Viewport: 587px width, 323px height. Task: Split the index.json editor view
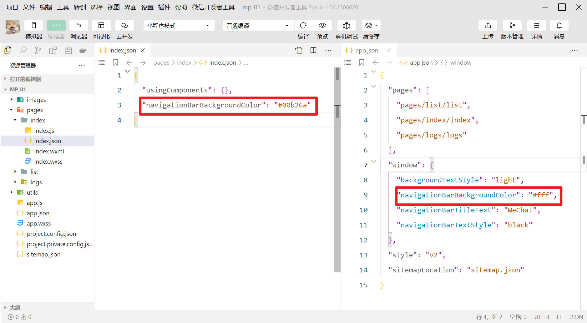[x=313, y=50]
